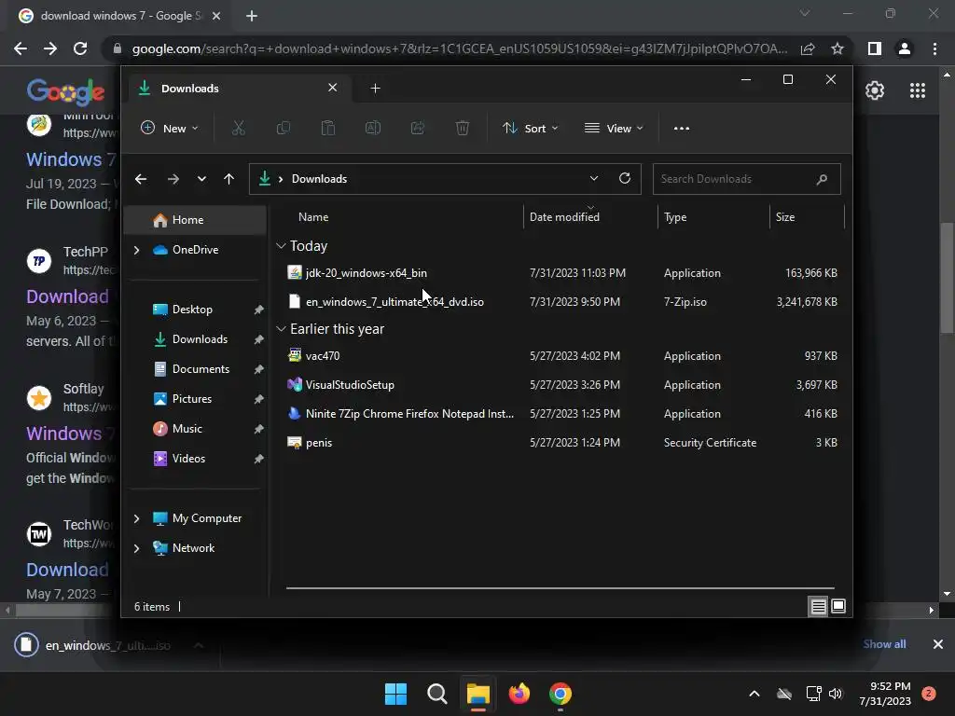Screen dimensions: 955x716
Task: Open Google settings gear icon
Action: click(875, 90)
